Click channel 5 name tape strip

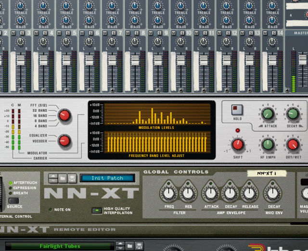pos(59,71)
